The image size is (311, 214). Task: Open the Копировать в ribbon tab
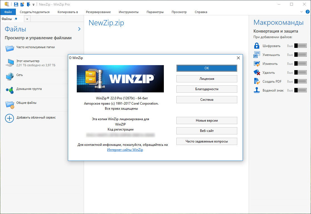pos(68,12)
